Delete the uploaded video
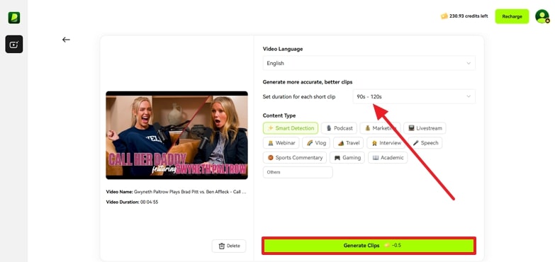The height and width of the screenshot is (262, 555). [x=229, y=246]
